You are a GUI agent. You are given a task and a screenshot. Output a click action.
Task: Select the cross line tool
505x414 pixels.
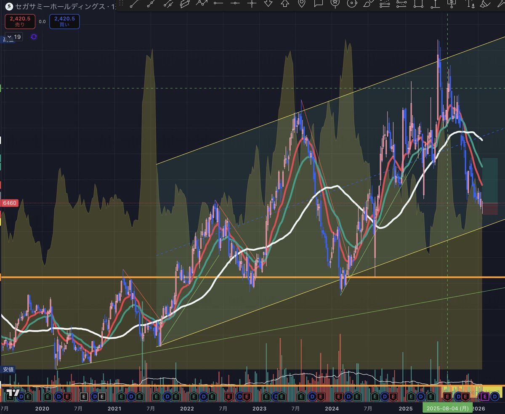[x=252, y=4]
